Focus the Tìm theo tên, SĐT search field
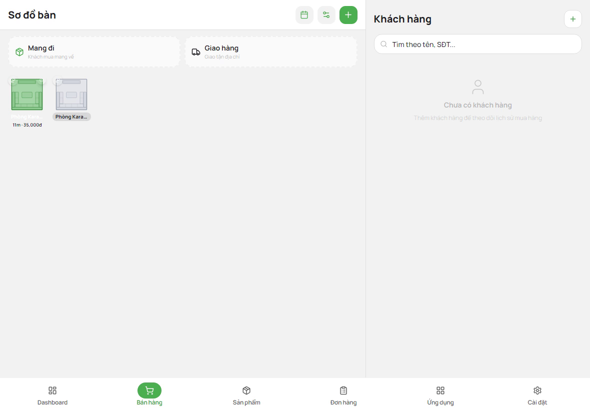The height and width of the screenshot is (410, 590). pyautogui.click(x=478, y=44)
